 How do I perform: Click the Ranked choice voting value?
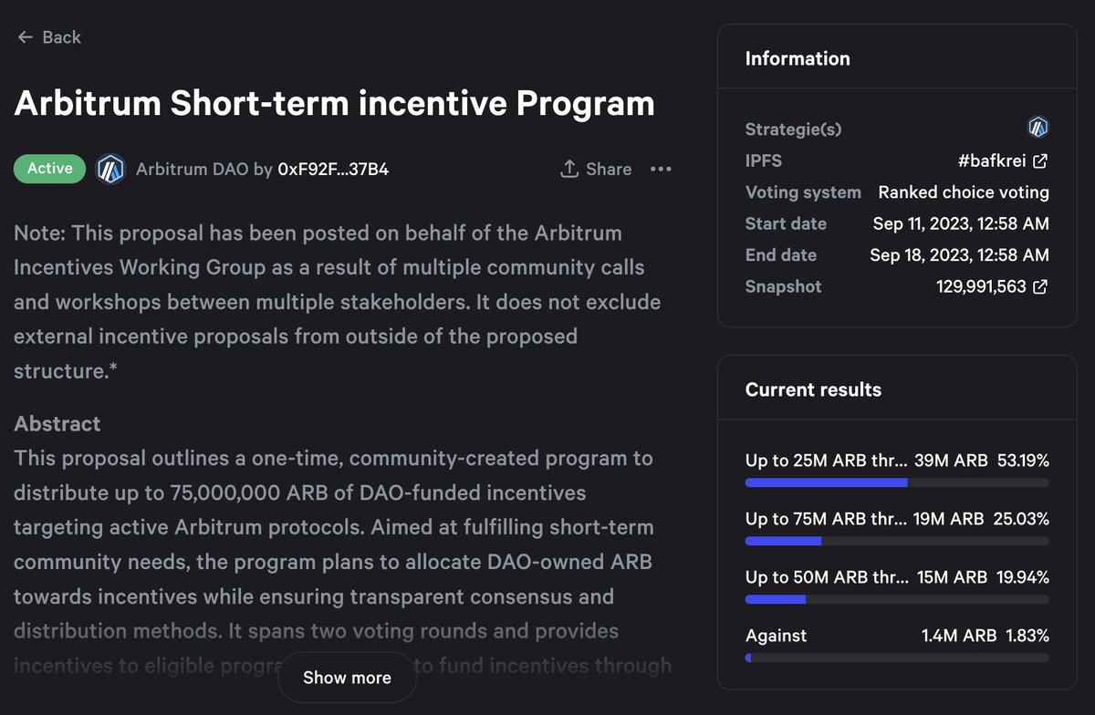click(964, 192)
